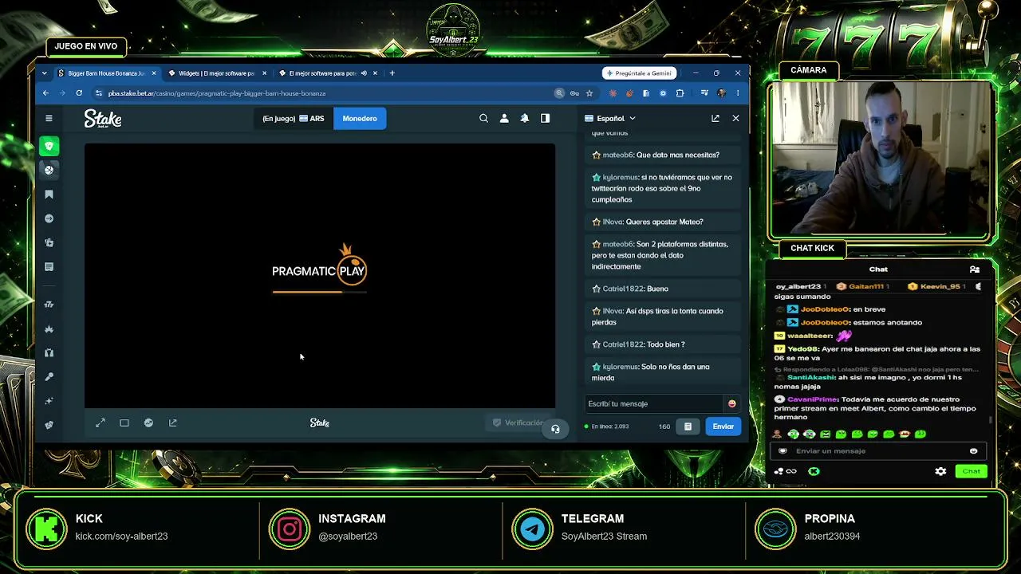Open Stake notifications bell
Viewport: 1021px width, 574px height.
point(524,119)
